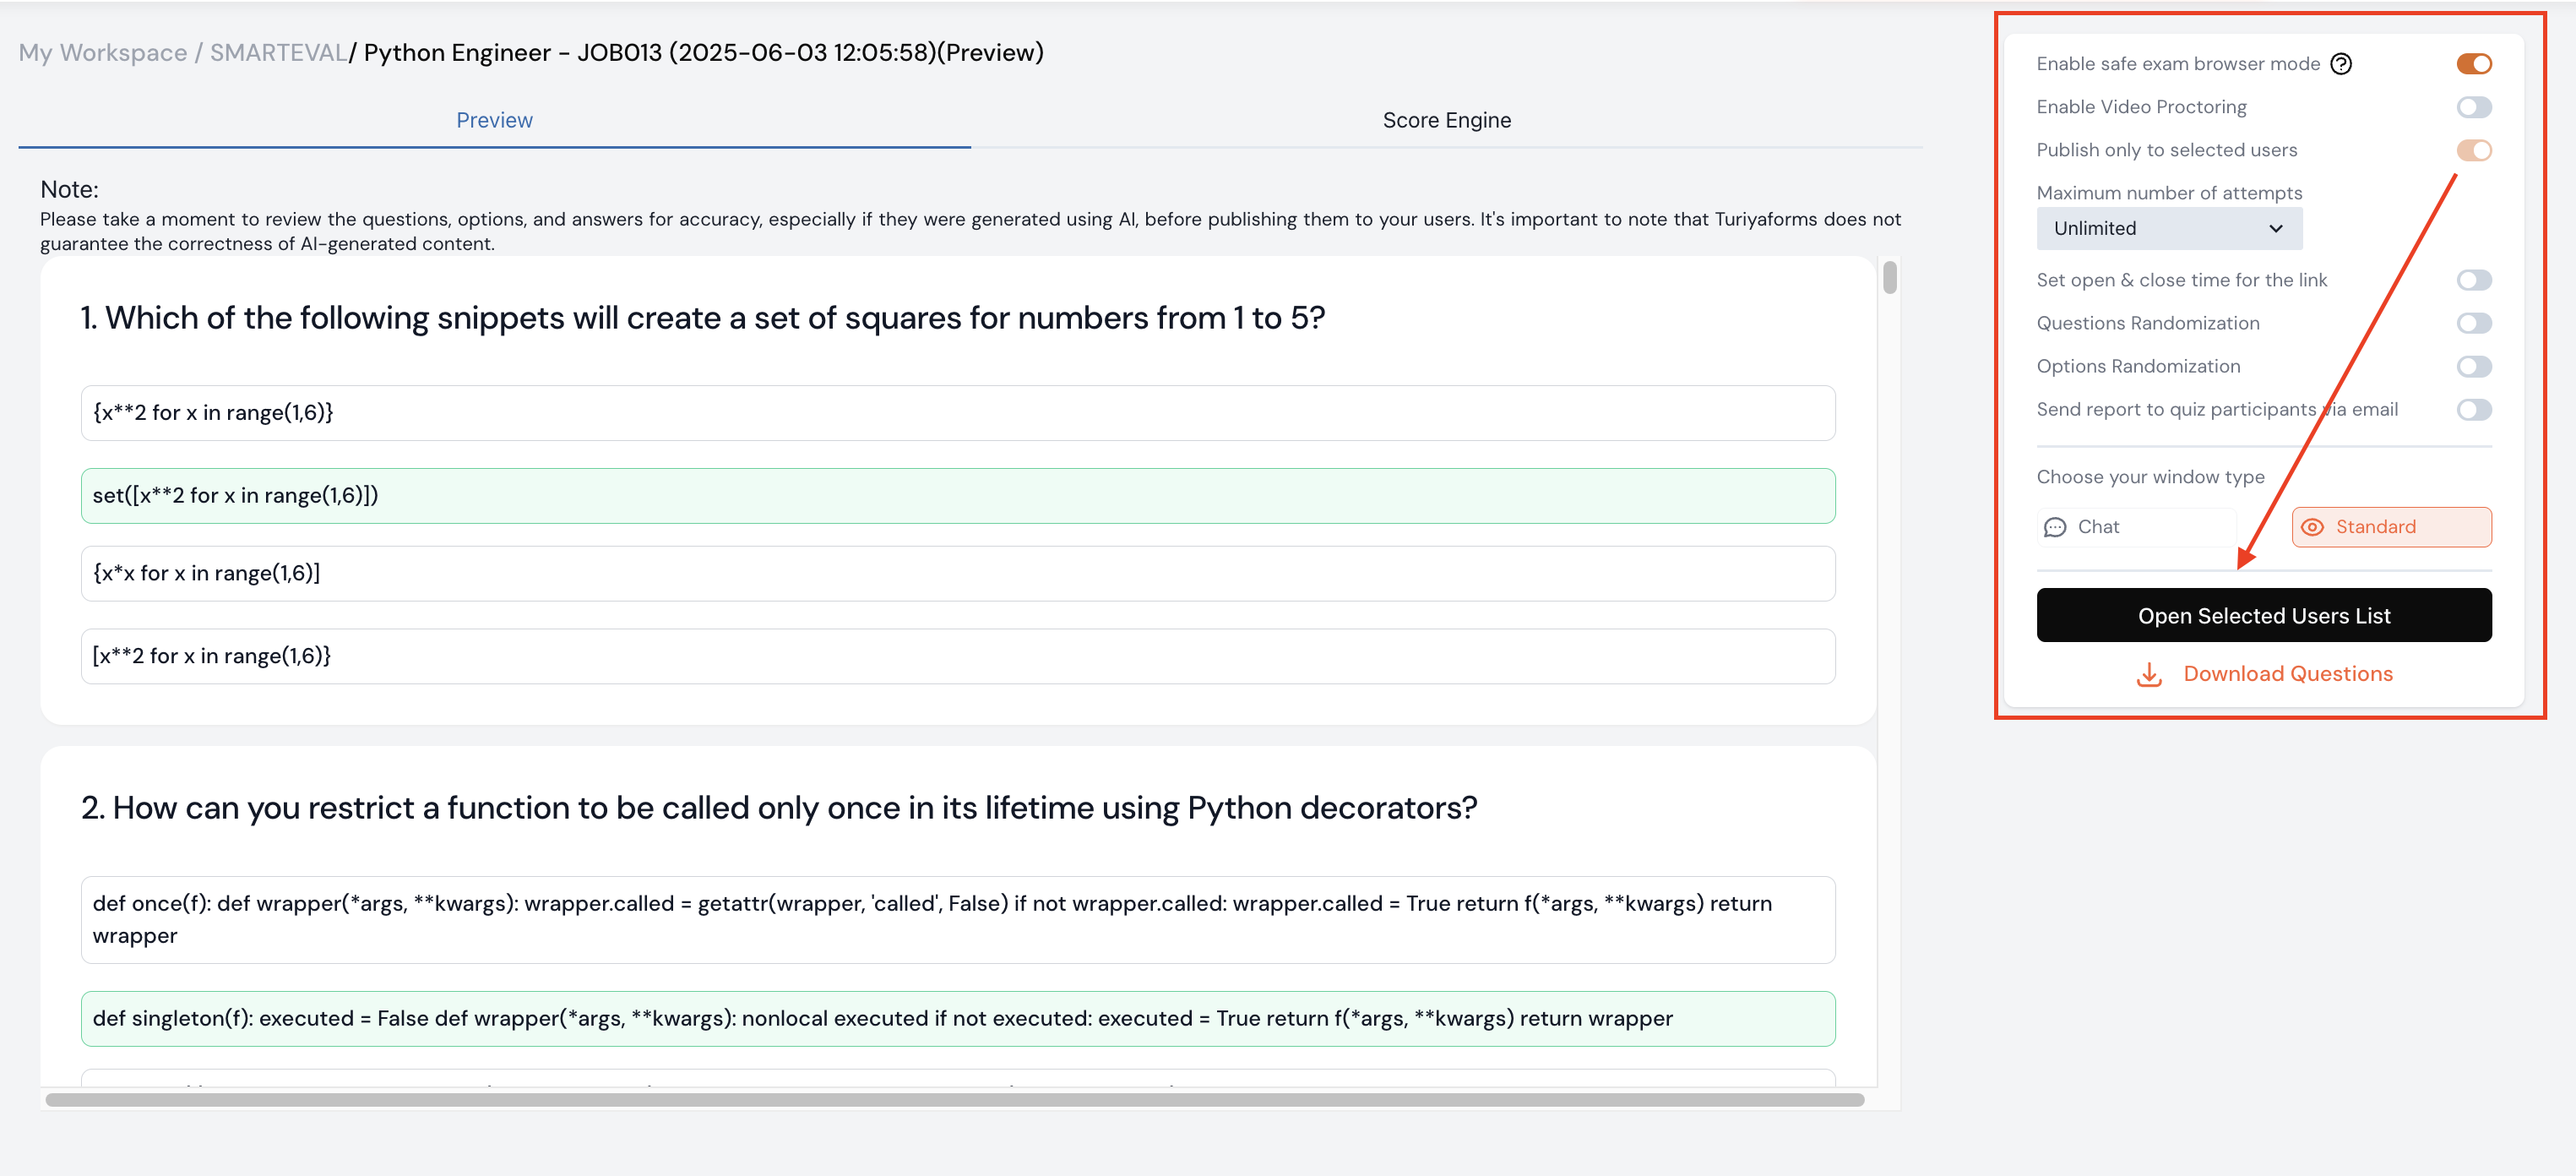Click the horizontal scrollbar under the questions

(954, 1100)
